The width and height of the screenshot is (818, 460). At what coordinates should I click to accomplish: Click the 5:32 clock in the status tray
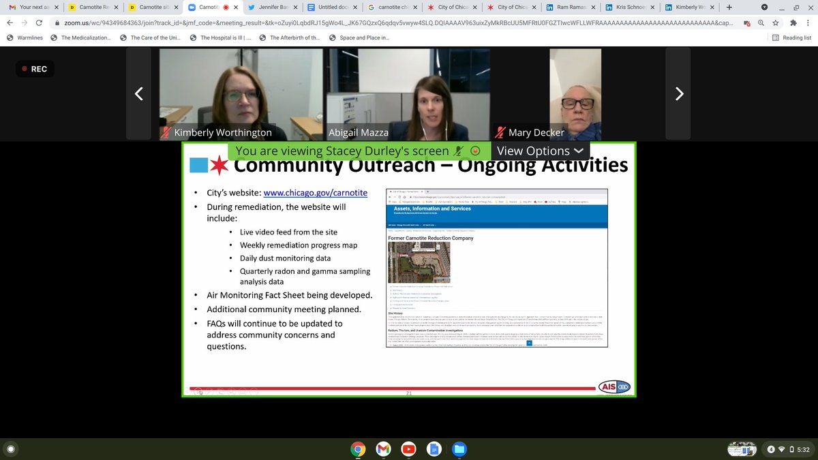pyautogui.click(x=803, y=449)
